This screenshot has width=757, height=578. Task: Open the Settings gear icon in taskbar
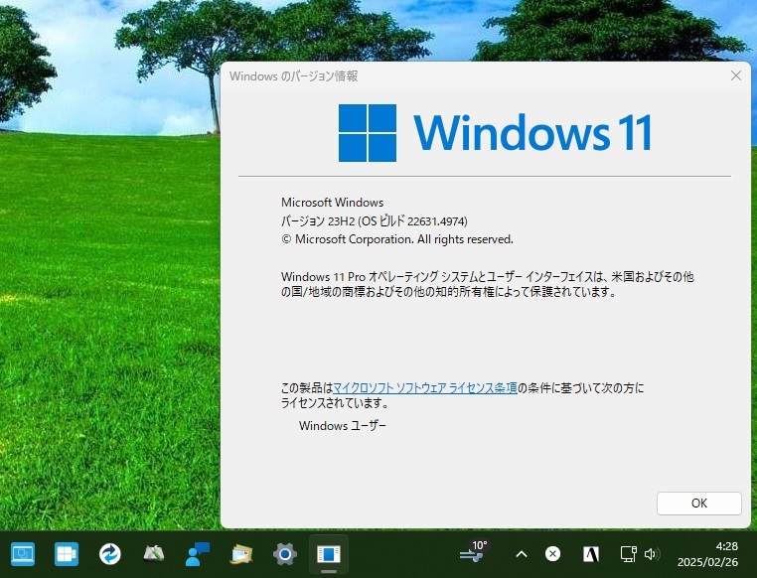(284, 554)
